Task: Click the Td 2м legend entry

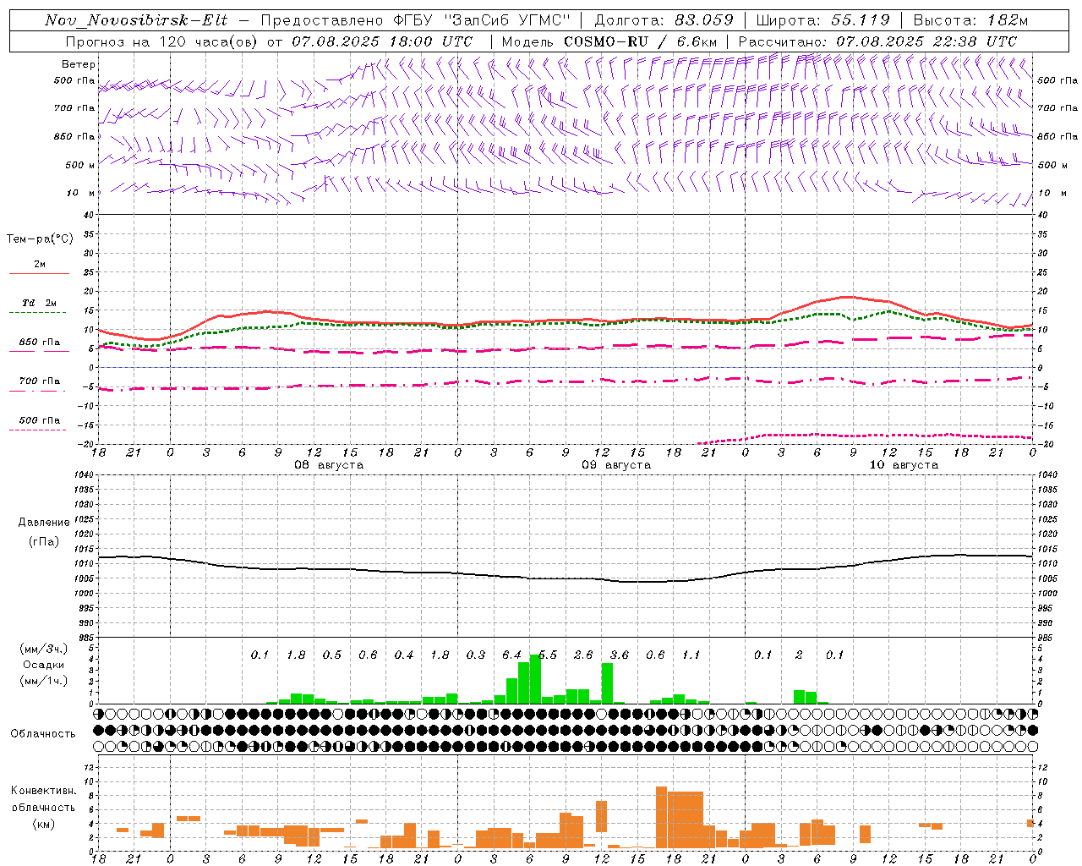Action: (x=40, y=303)
